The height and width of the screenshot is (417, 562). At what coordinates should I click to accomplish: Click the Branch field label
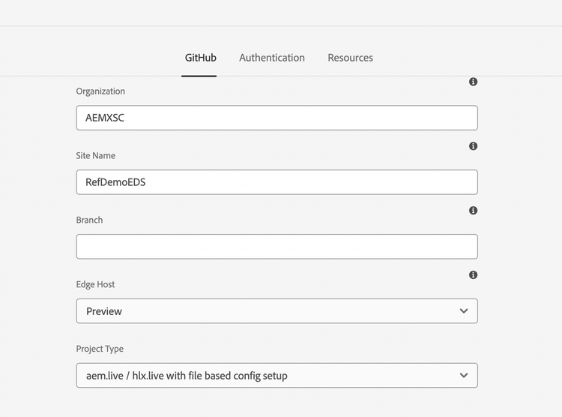point(89,220)
